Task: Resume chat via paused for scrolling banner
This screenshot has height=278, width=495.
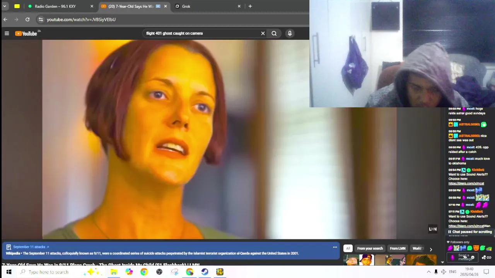Action: 470,232
